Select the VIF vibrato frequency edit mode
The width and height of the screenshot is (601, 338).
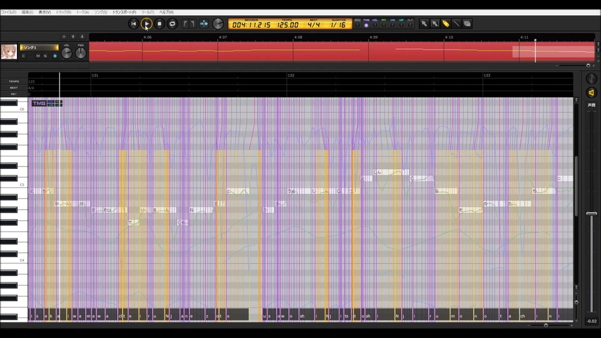[x=401, y=25]
